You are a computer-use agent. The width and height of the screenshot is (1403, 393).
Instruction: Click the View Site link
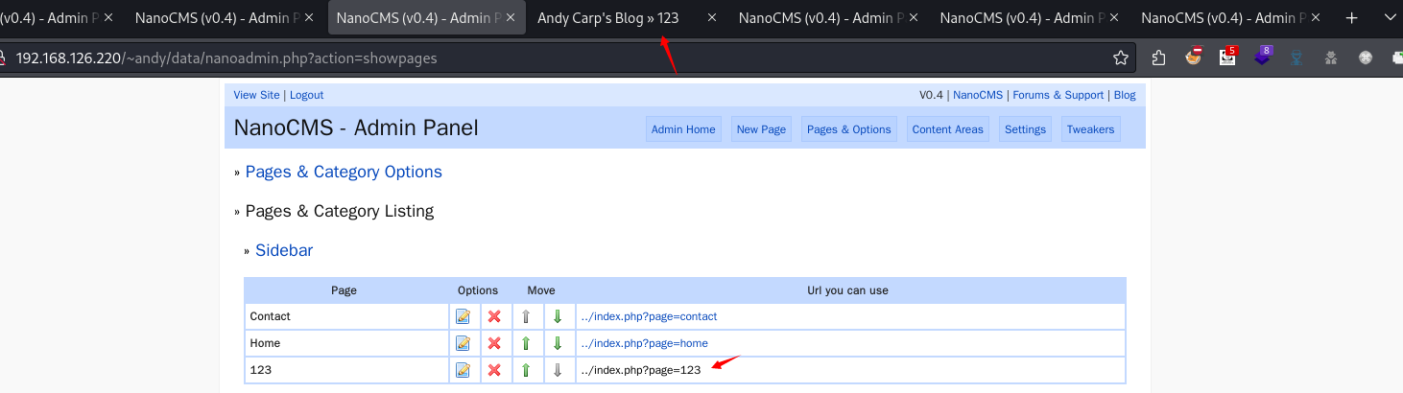coord(256,95)
